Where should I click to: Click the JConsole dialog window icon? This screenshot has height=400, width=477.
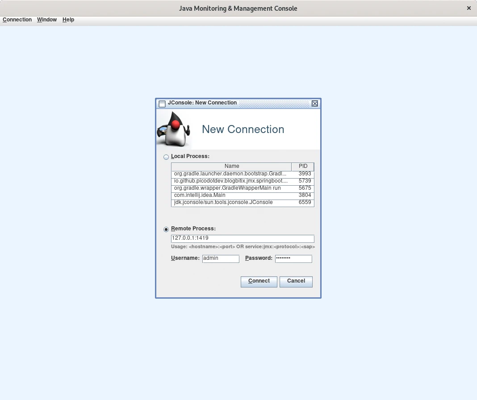click(x=162, y=103)
